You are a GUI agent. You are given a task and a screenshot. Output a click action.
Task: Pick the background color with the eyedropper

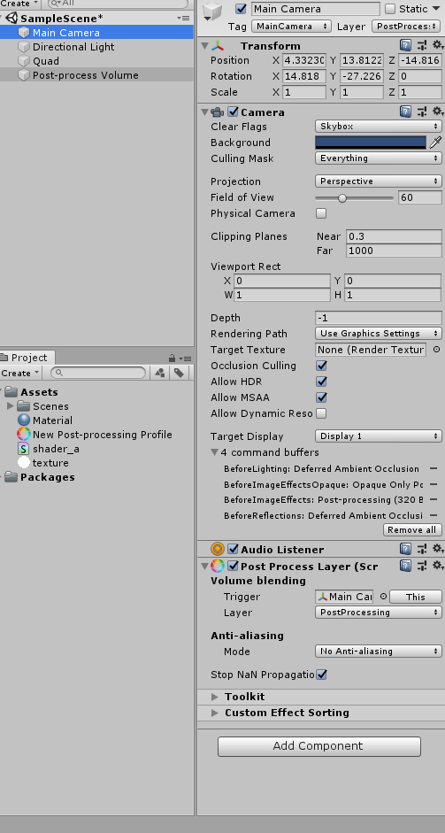point(435,143)
